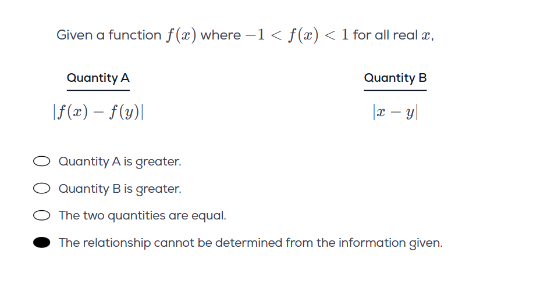Click the number −1 in the inequality

pyautogui.click(x=255, y=35)
